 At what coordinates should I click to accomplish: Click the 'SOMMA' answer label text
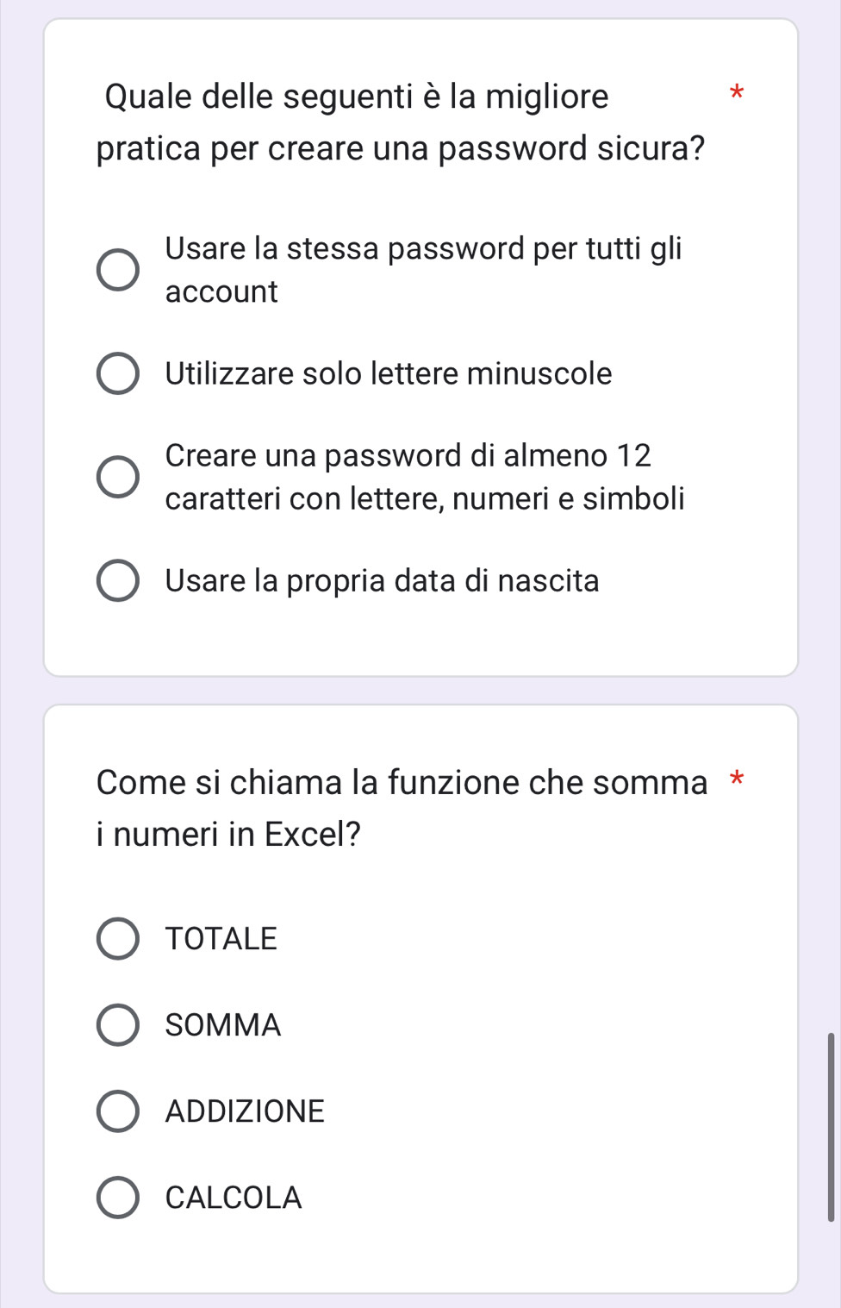click(223, 1024)
